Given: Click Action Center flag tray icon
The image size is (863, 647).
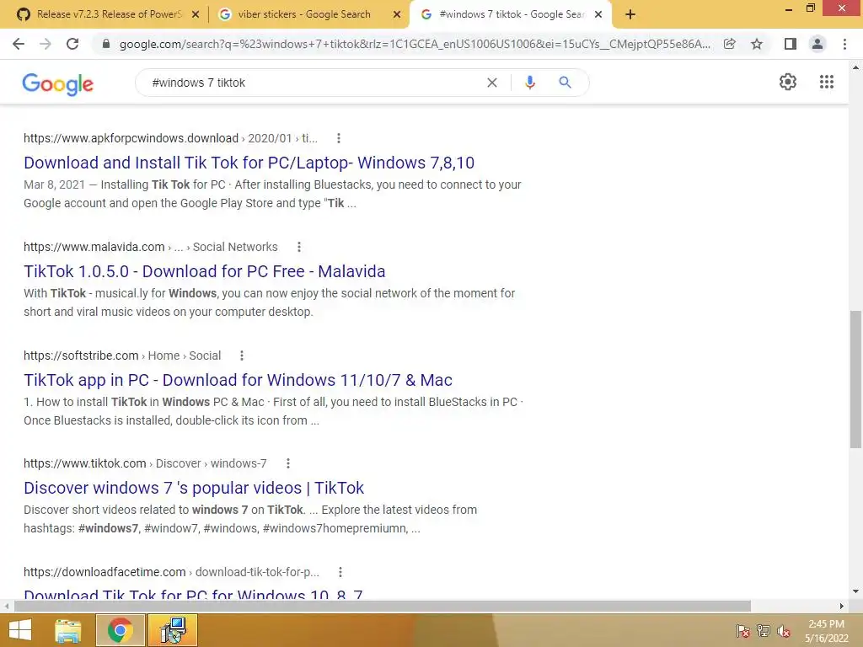Looking at the screenshot, I should point(742,630).
